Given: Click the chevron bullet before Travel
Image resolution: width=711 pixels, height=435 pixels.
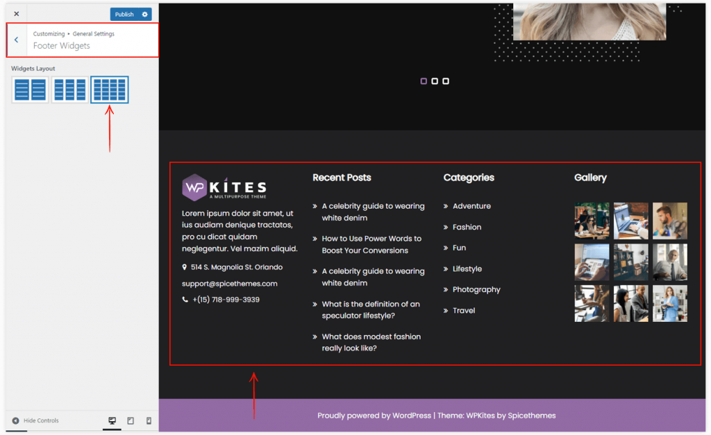Looking at the screenshot, I should click(445, 310).
